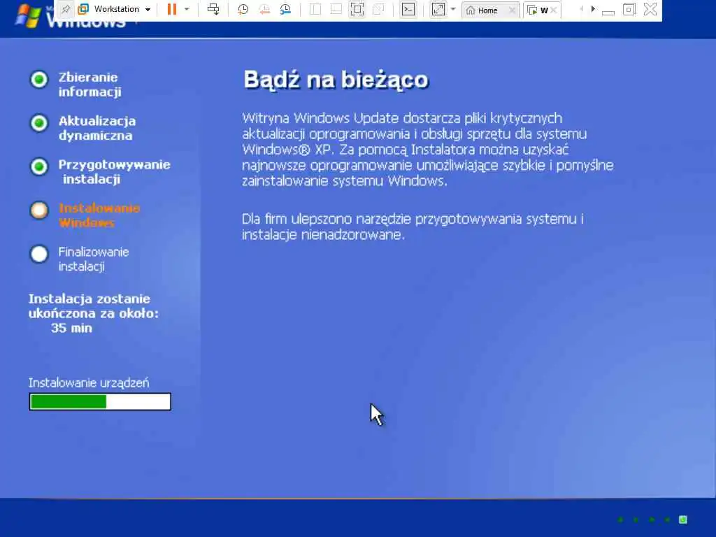The width and height of the screenshot is (716, 537).
Task: Click the Przygotowywanie instalacji step bullet
Action: pos(39,166)
